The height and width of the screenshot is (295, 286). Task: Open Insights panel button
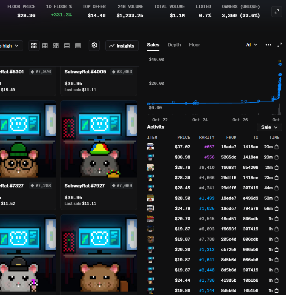click(122, 46)
